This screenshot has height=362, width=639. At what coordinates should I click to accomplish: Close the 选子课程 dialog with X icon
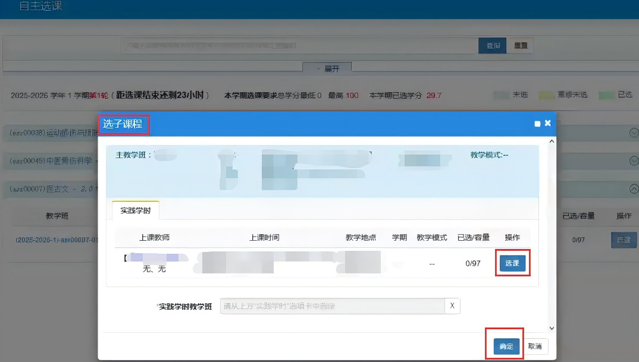pyautogui.click(x=547, y=123)
